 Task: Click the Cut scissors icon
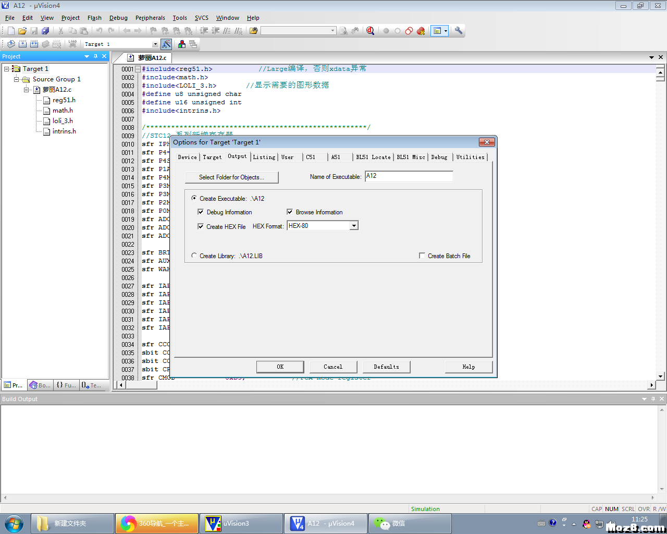tap(61, 31)
